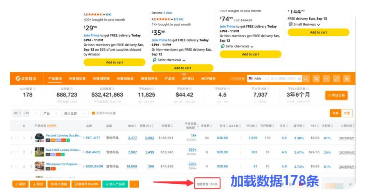Click Add to cart under $35.99 item
Viewport: 378px width, 196px height.
pos(182,68)
